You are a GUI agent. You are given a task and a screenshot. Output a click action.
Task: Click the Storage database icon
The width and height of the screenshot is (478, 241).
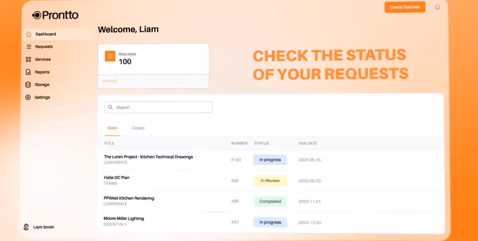(x=27, y=85)
